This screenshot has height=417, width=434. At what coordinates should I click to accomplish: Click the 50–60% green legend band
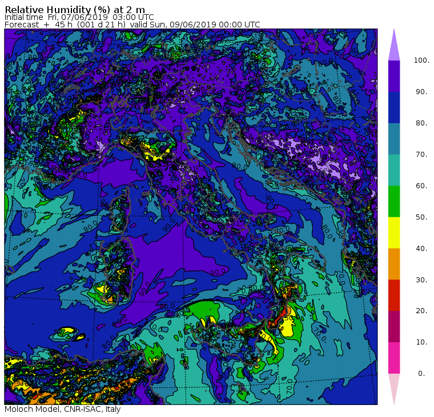click(x=394, y=201)
